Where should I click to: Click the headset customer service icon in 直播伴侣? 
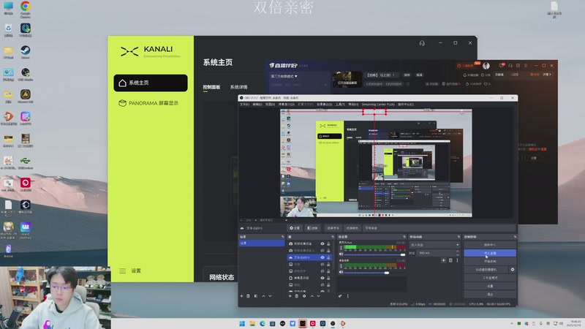pos(510,66)
